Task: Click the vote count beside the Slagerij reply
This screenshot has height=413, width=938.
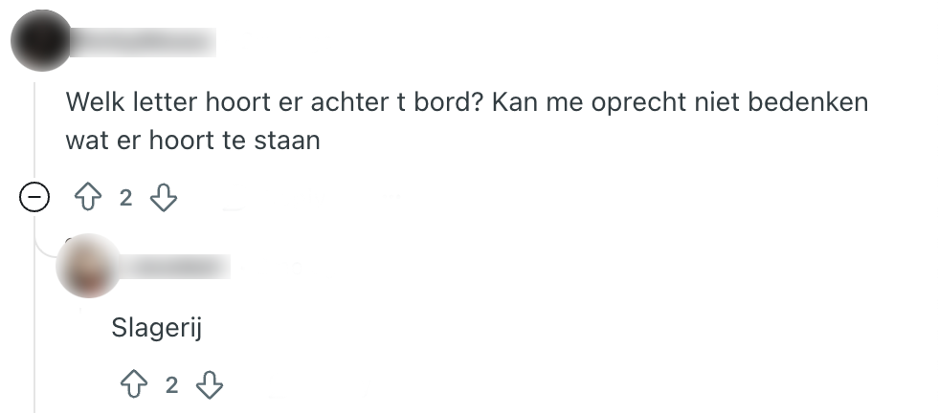Action: click(x=171, y=385)
